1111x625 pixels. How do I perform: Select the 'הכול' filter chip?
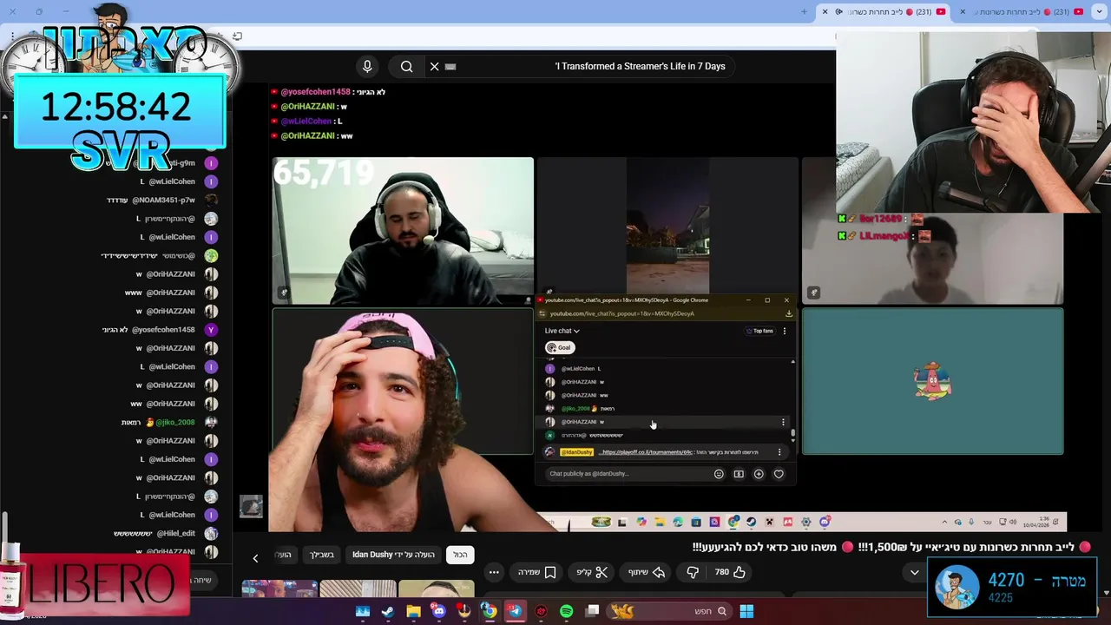click(460, 555)
